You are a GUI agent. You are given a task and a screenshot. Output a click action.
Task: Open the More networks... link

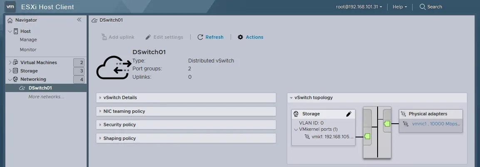46,97
